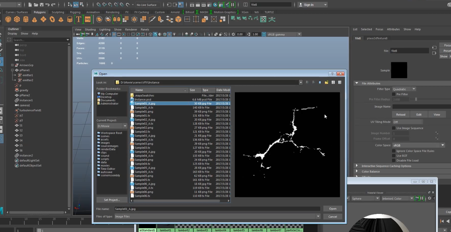Click the File name input field

tap(217, 209)
